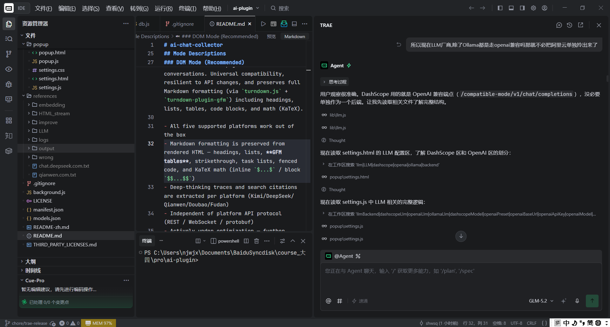Open manifest.json in explorer
Viewport: 610px width, 327px height.
(48, 210)
